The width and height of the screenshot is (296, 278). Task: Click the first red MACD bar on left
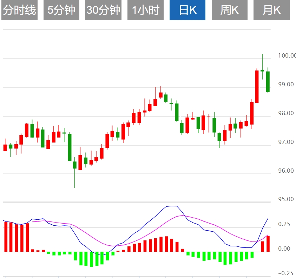coord(6,237)
